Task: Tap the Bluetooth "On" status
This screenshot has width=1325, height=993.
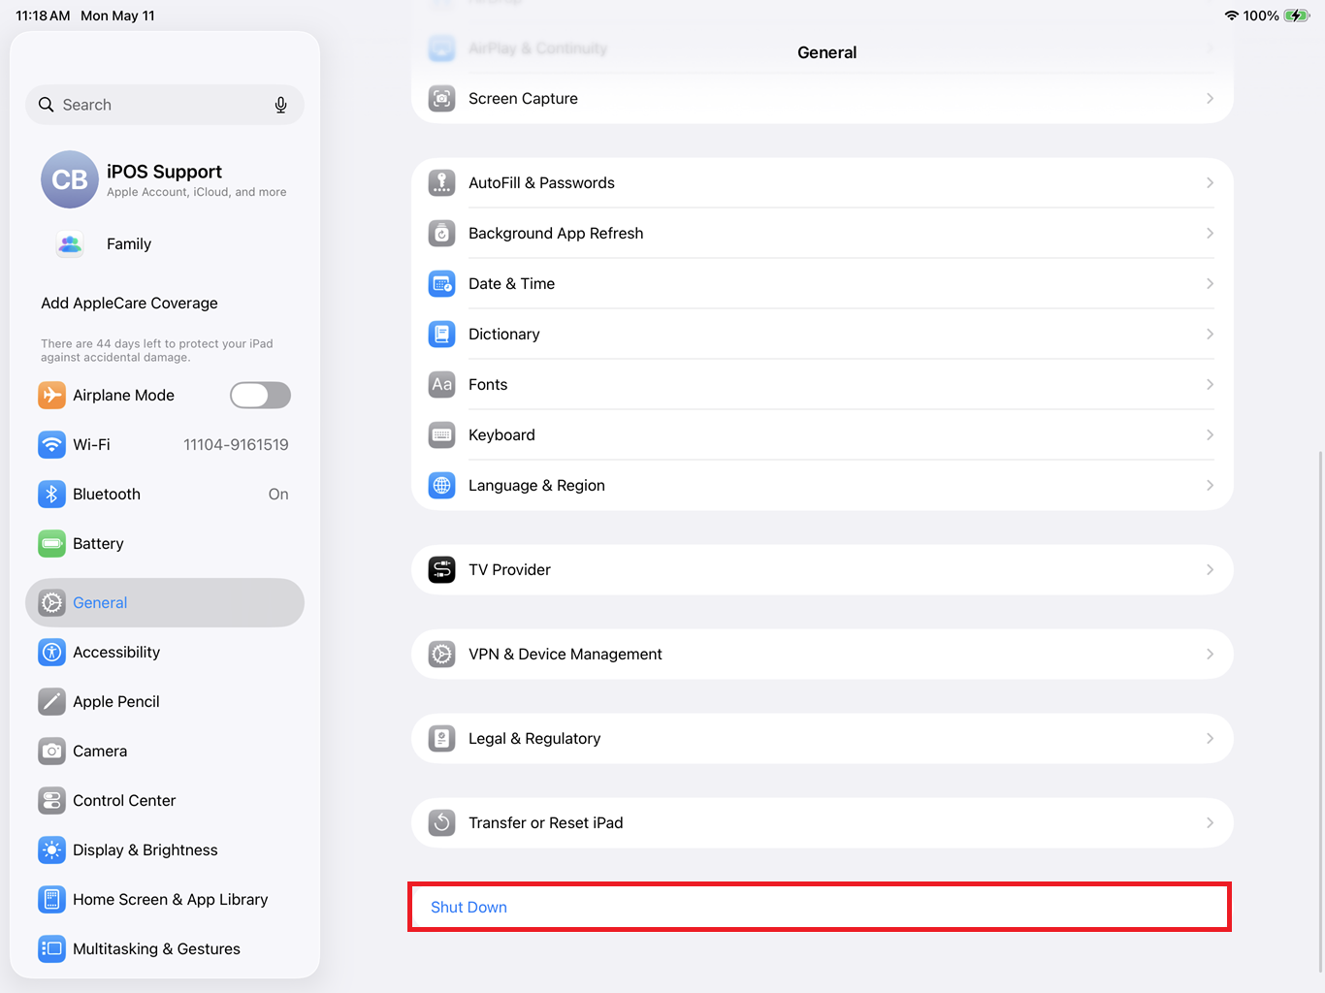Action: (278, 495)
